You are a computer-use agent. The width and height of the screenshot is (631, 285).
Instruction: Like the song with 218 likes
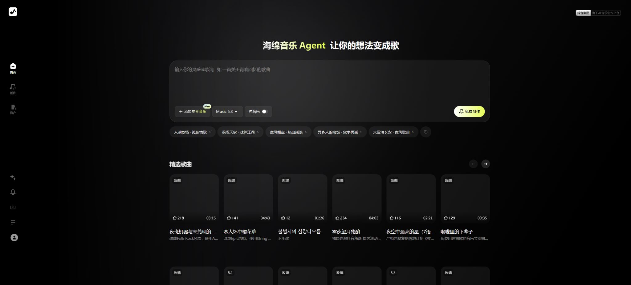[178, 218]
